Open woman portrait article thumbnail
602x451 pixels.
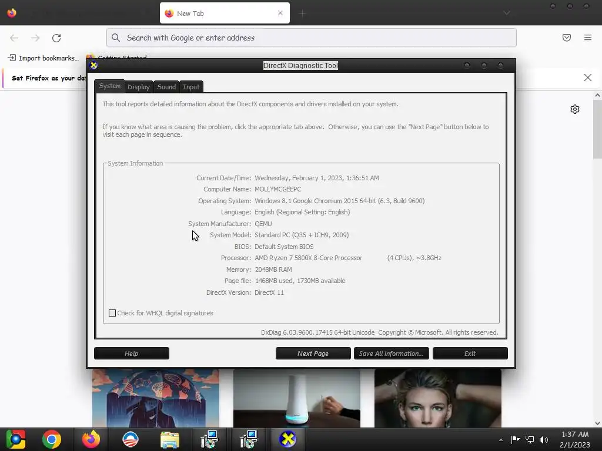pos(437,398)
